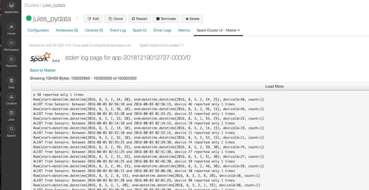Show Recents via clock icon
The height and width of the screenshot is (190, 369).
11,59
